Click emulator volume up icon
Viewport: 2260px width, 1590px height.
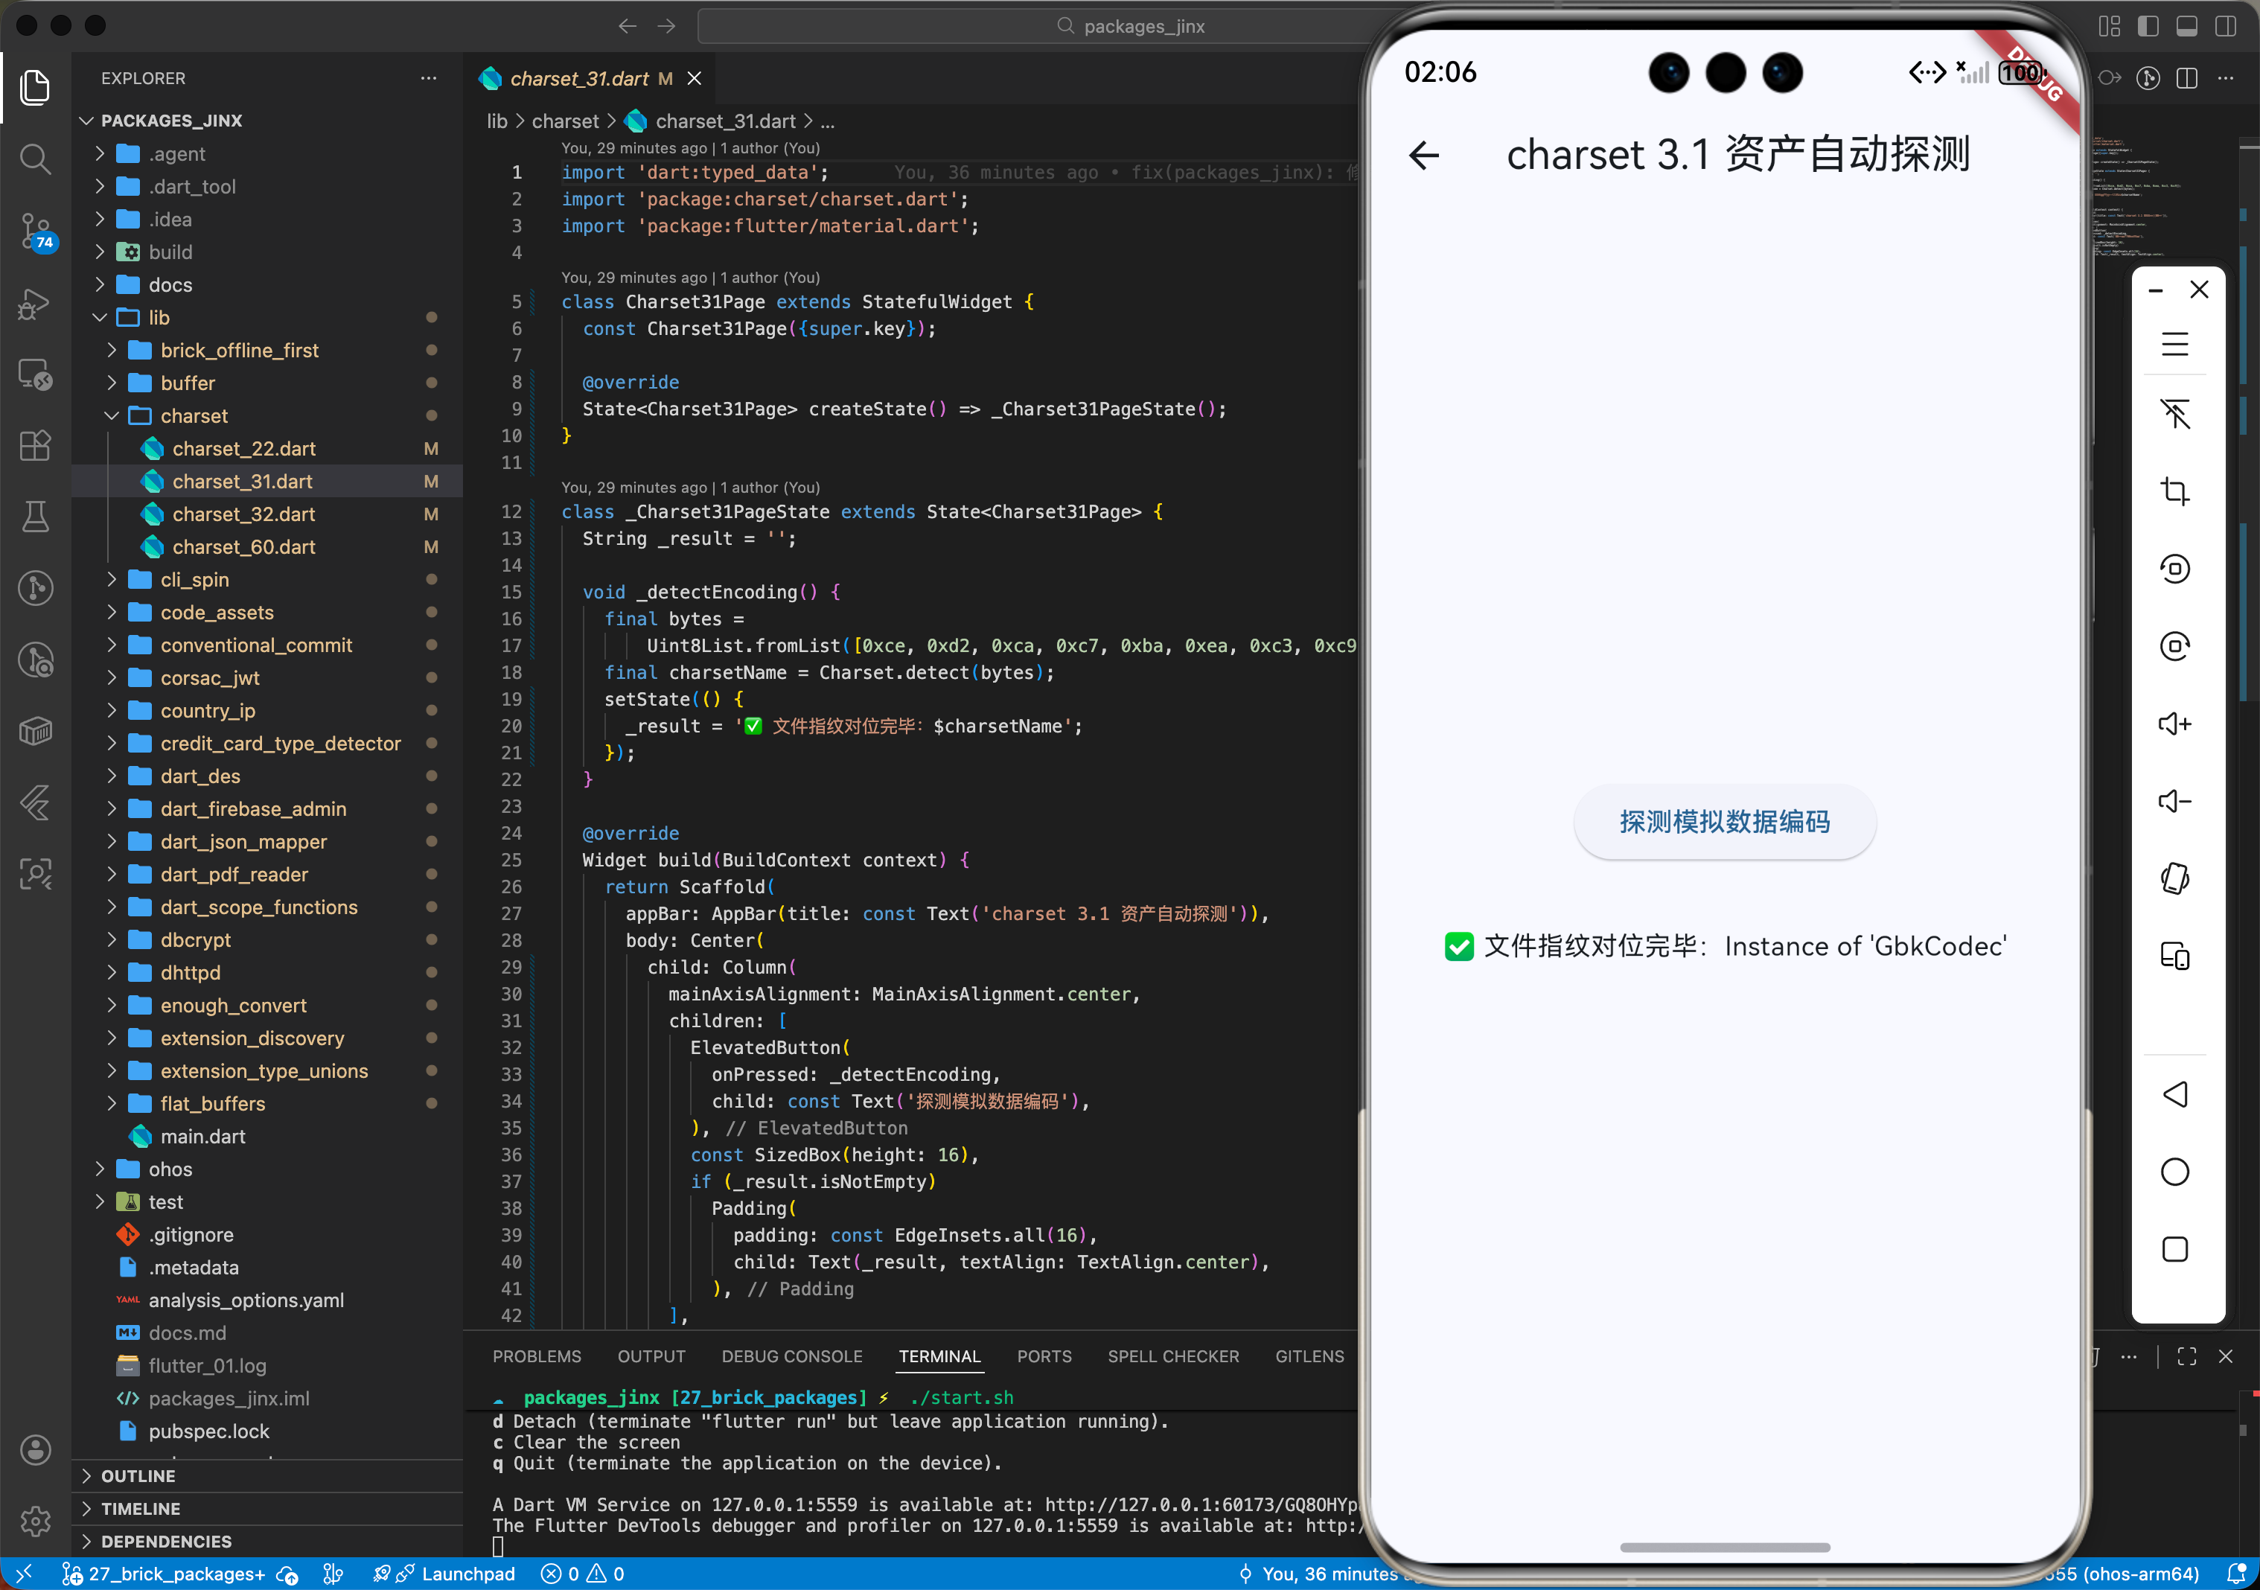pyautogui.click(x=2174, y=724)
